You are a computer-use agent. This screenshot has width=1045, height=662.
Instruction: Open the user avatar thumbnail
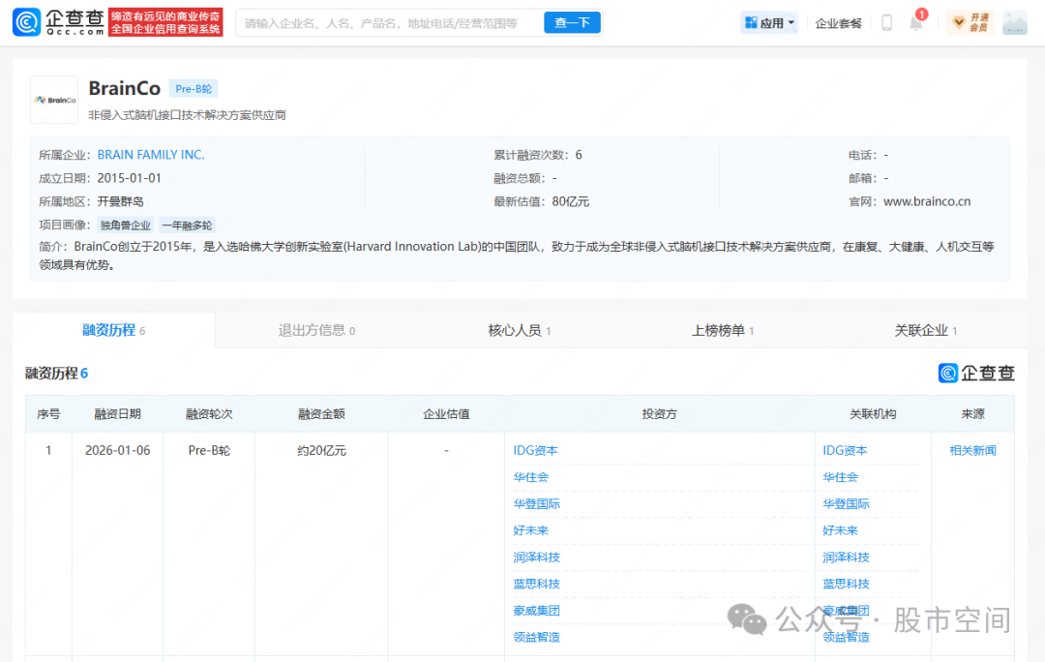click(1015, 22)
